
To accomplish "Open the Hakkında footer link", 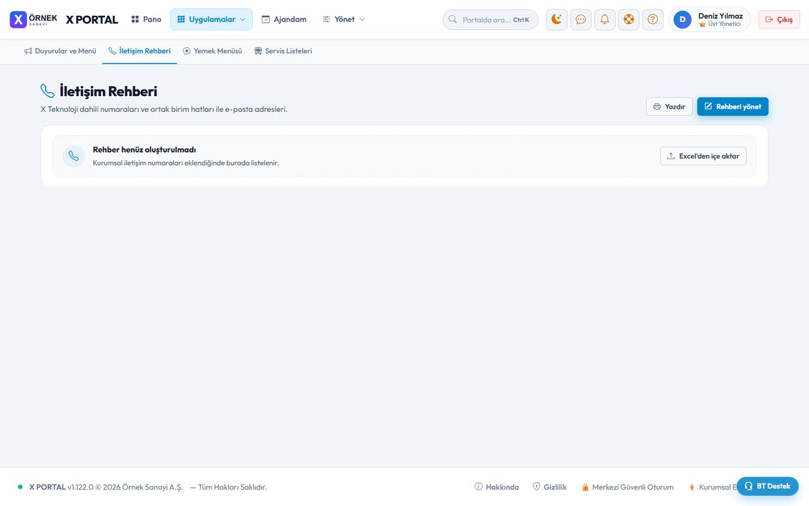I will click(x=497, y=487).
